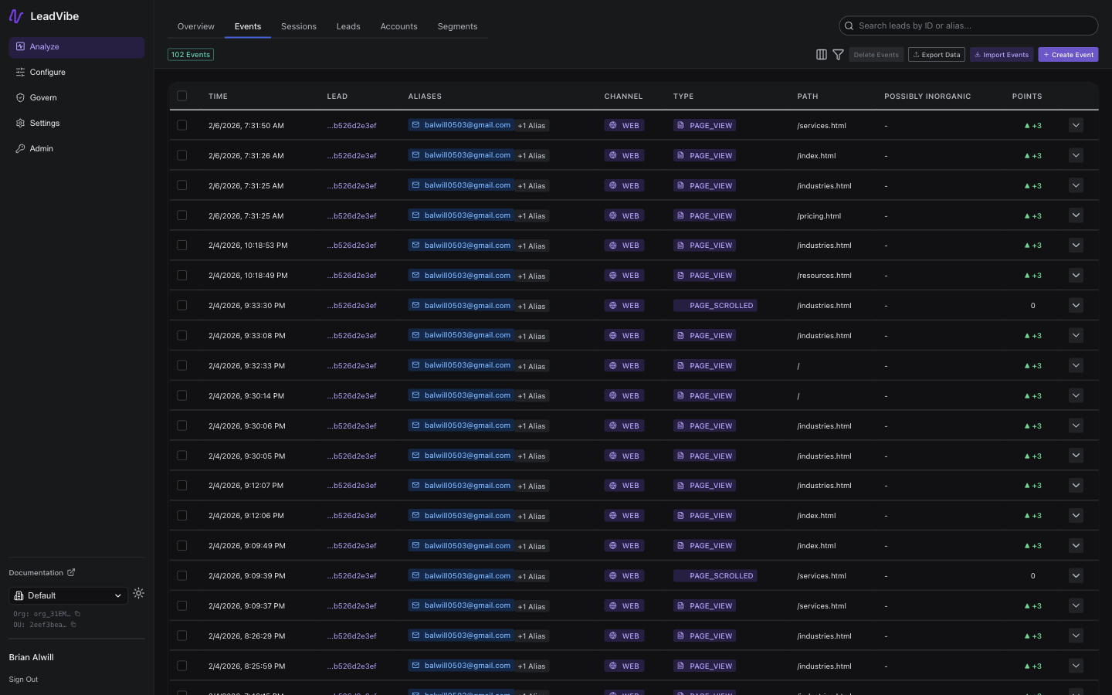This screenshot has height=695, width=1112.
Task: Click the column visibility icon above the table
Action: point(821,54)
